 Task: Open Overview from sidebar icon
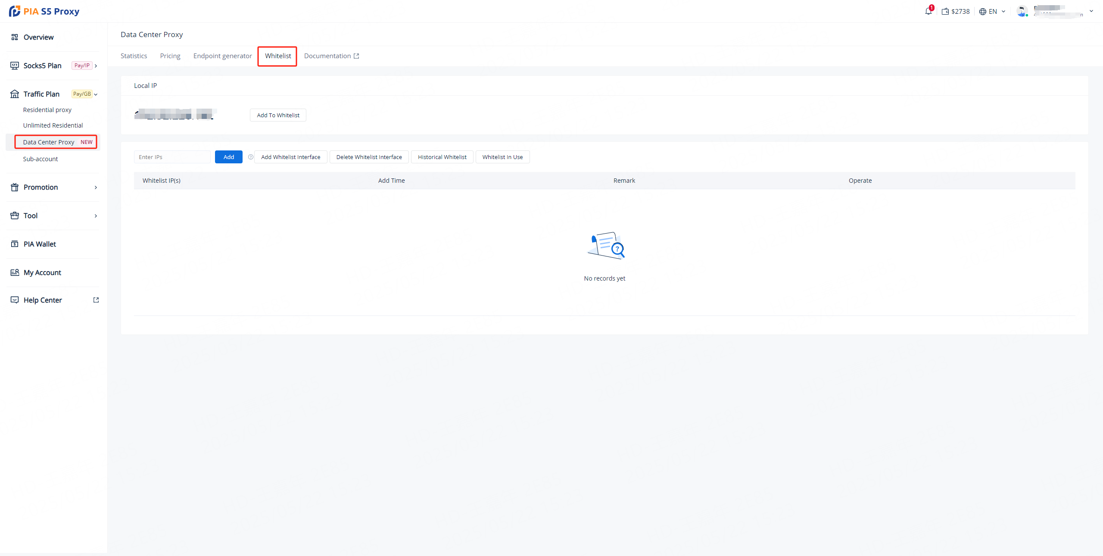[x=15, y=37]
